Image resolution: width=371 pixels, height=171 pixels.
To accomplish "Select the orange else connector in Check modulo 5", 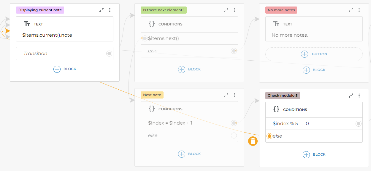I will pos(269,136).
